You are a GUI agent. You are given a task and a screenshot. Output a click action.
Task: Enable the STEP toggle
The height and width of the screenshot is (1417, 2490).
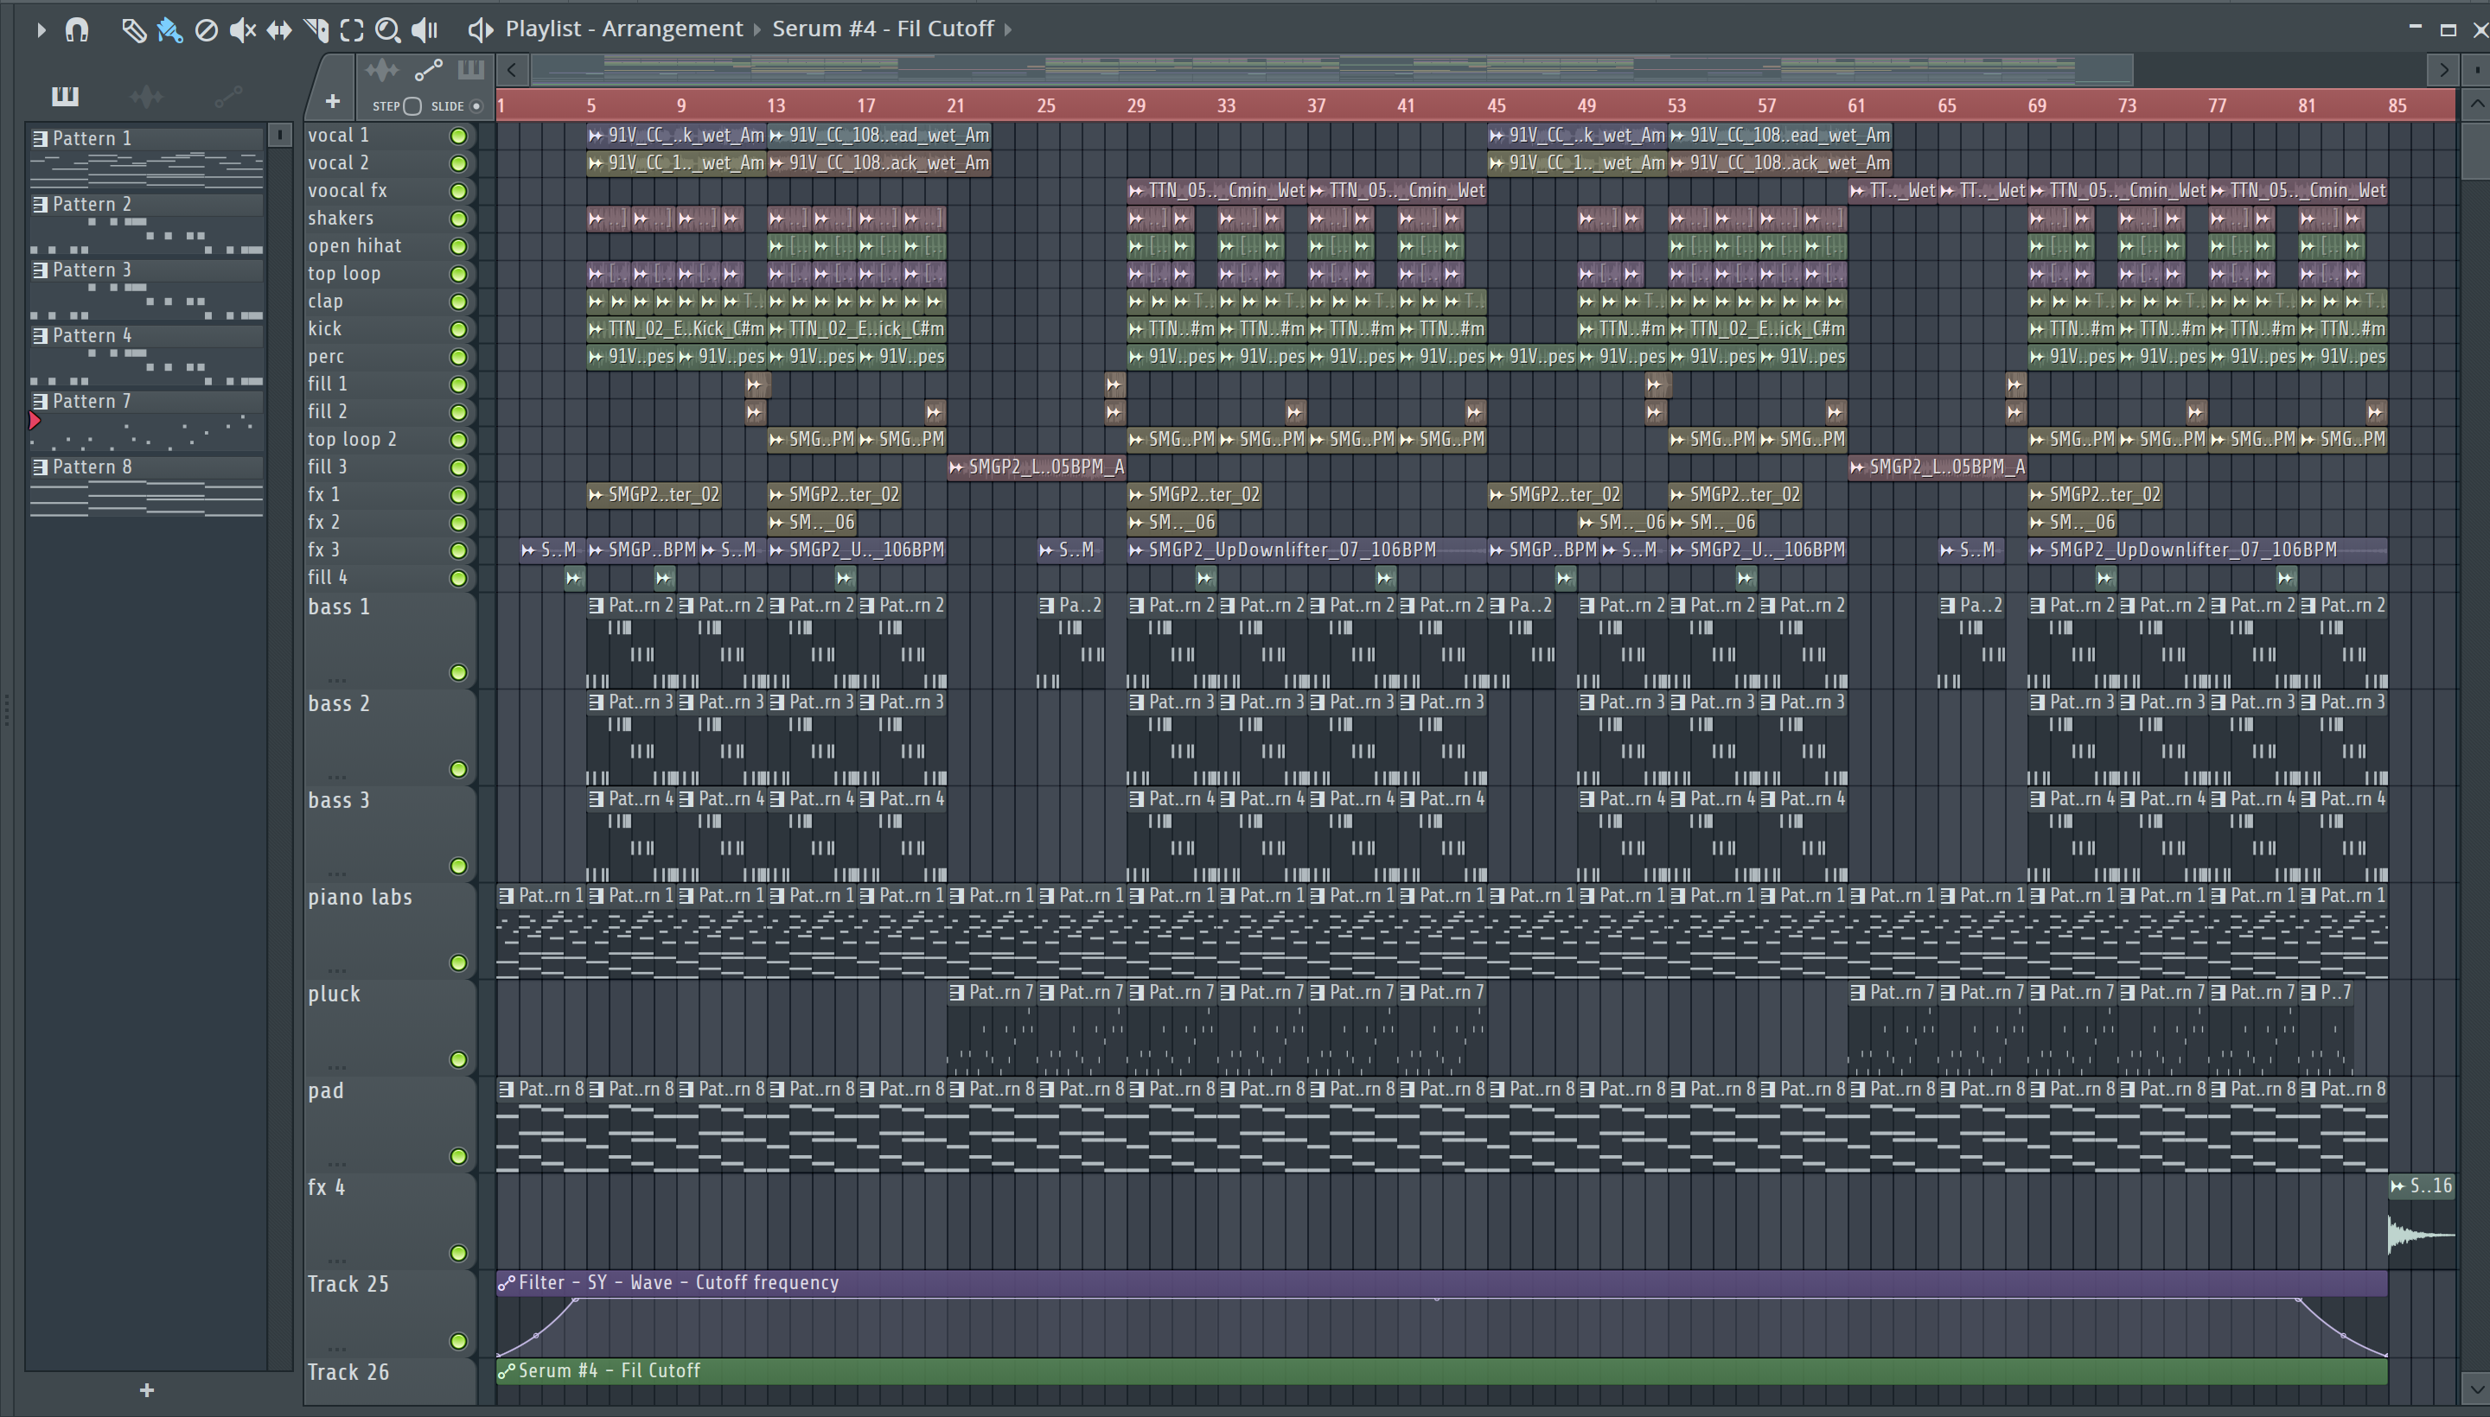point(412,106)
